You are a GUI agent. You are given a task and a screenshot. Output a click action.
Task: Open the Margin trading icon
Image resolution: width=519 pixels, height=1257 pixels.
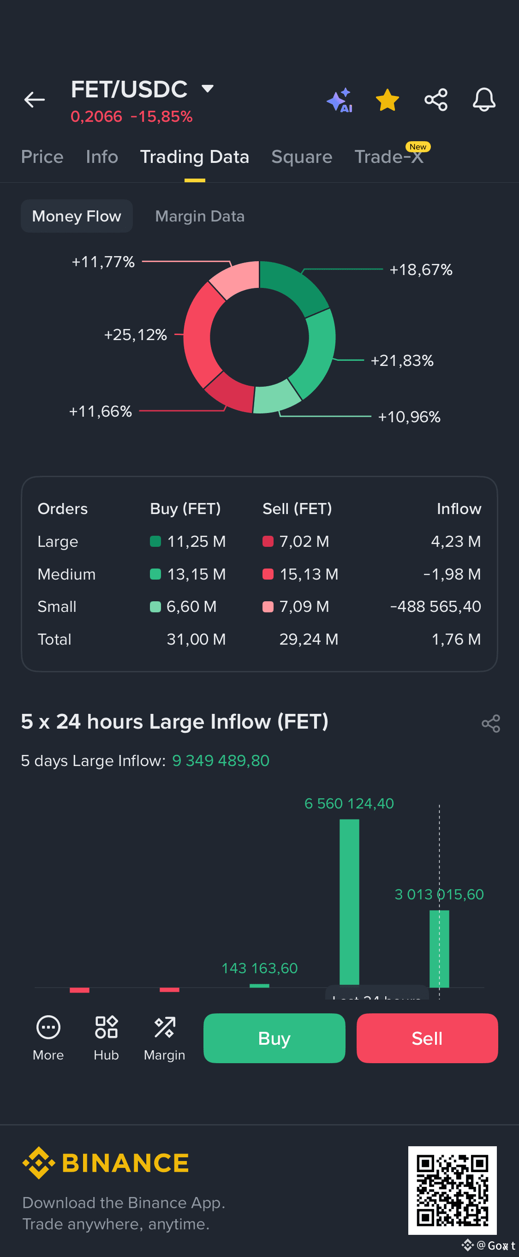tap(164, 1037)
